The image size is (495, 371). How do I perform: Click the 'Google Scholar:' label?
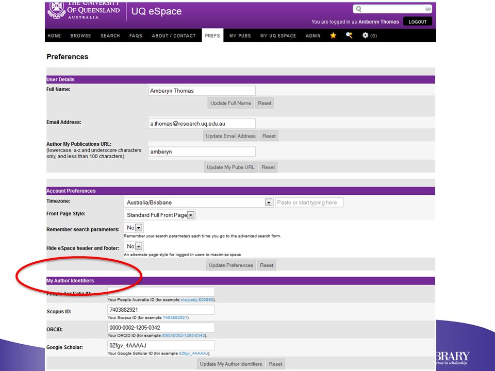64,347
